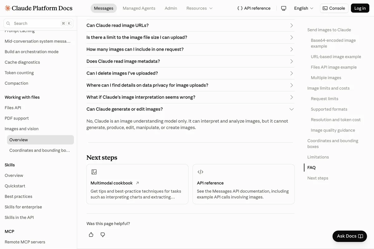This screenshot has width=374, height=249.
Task: Jump to Next steps in table of contents
Action: (318, 178)
